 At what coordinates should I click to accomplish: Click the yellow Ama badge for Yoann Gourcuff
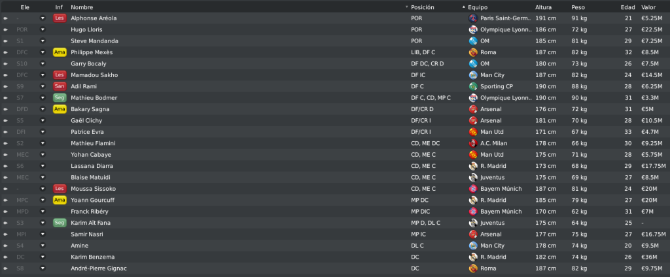pyautogui.click(x=60, y=200)
